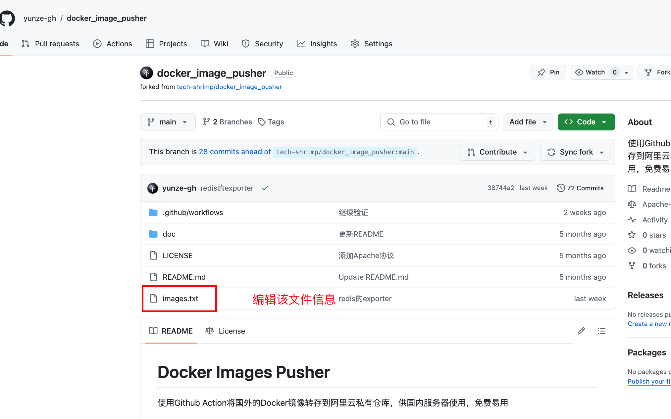Viewport: 671px width, 419px height.
Task: Open the Readme link in About sidebar
Action: coord(649,189)
